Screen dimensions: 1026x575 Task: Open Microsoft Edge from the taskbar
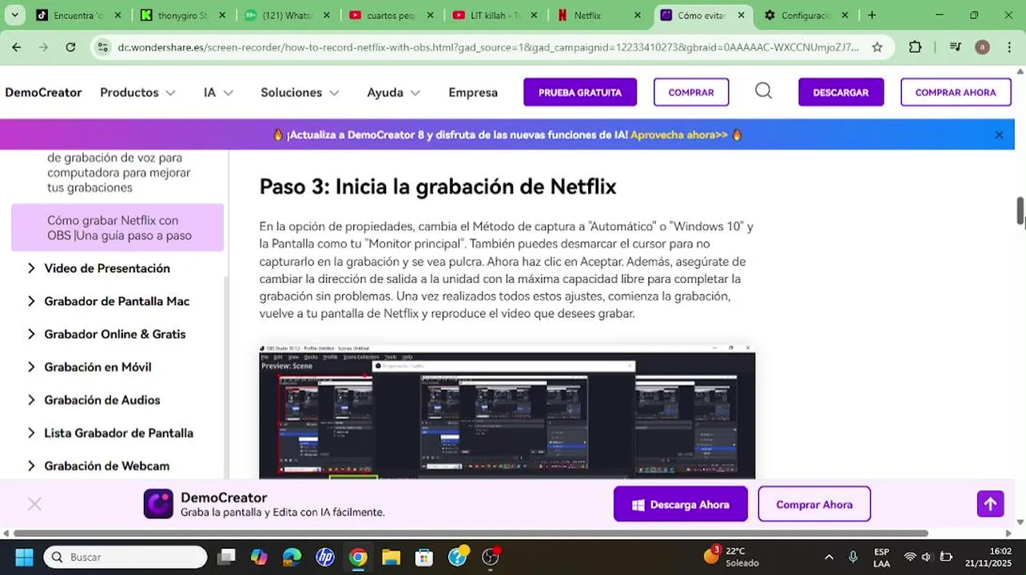click(292, 557)
